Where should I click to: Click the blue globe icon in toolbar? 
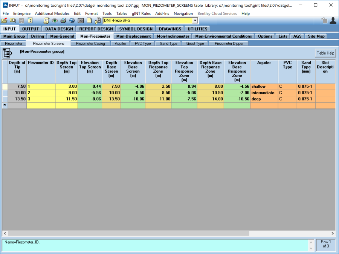[72, 21]
